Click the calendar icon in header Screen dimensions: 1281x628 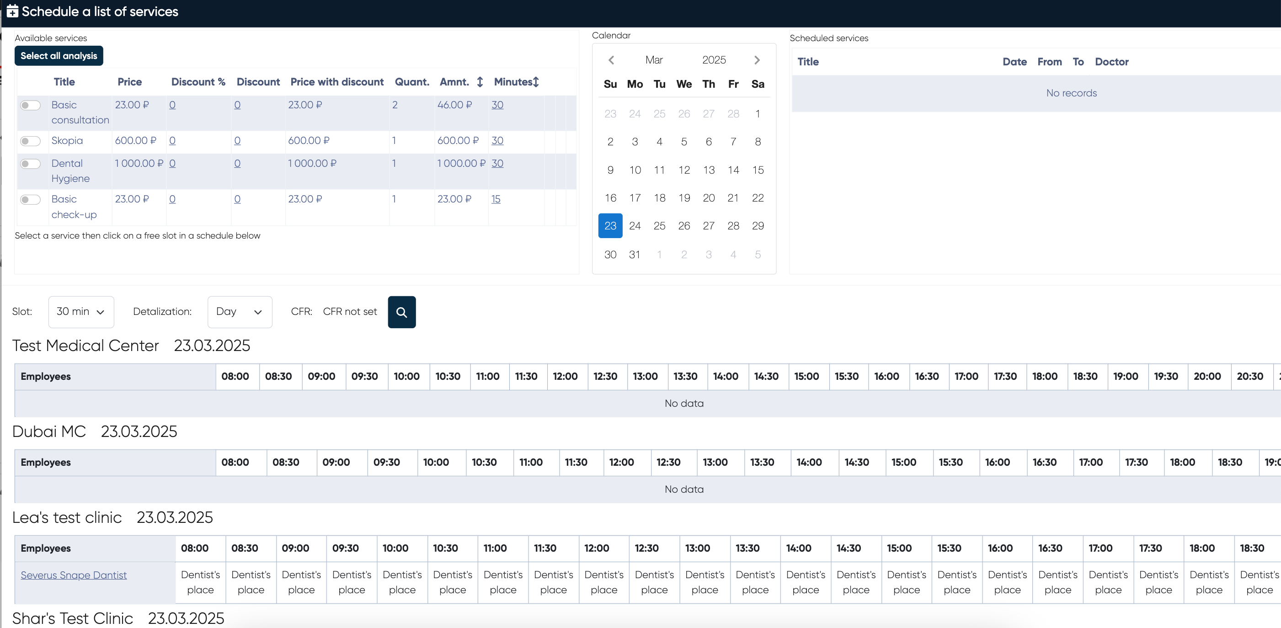click(12, 11)
